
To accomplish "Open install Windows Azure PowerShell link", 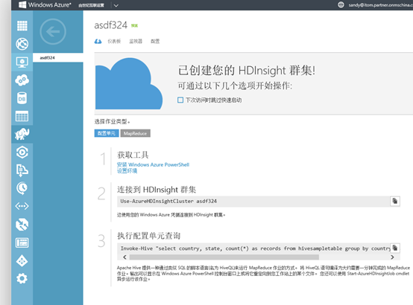I will (153, 165).
